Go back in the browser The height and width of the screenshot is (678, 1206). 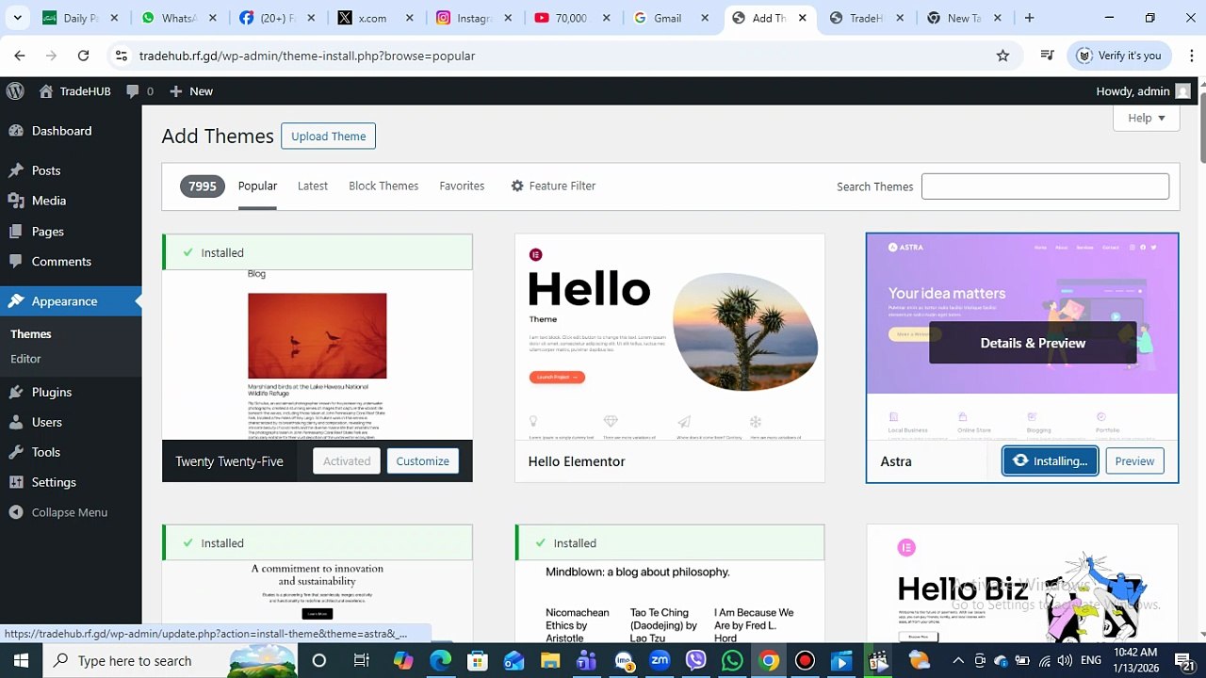pyautogui.click(x=20, y=56)
